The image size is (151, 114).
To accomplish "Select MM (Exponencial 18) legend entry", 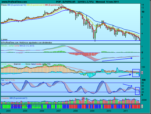I will point(17,5).
